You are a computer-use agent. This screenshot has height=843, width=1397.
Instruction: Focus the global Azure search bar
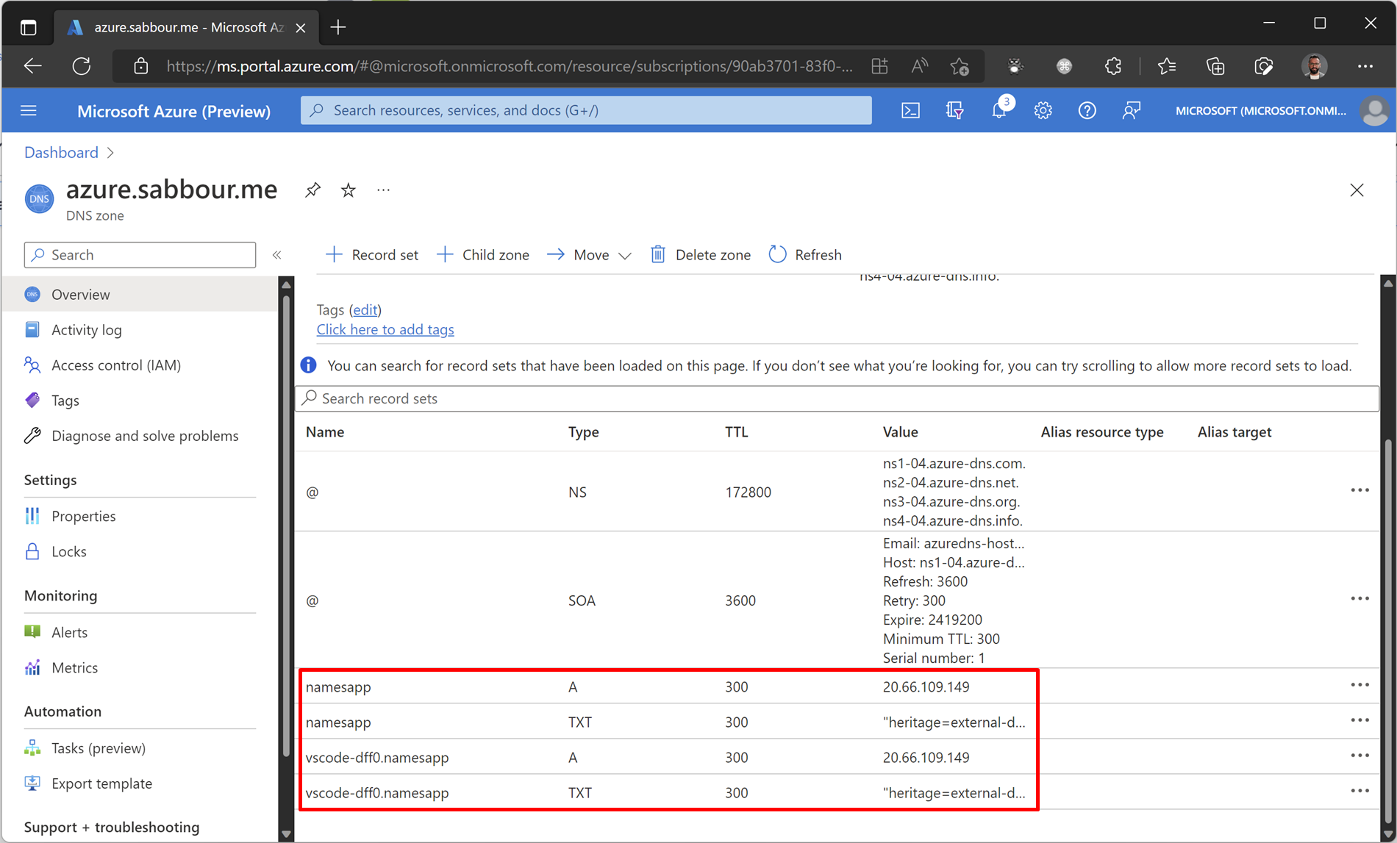(x=586, y=110)
